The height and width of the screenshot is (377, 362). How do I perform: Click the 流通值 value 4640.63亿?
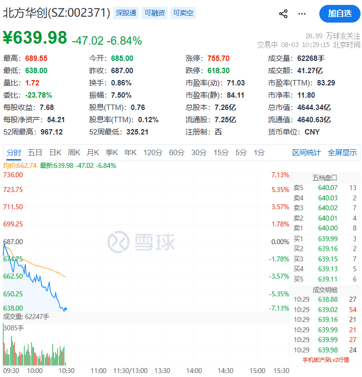coord(314,120)
